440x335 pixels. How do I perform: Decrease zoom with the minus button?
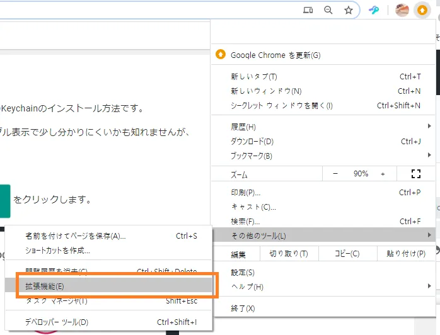click(335, 174)
